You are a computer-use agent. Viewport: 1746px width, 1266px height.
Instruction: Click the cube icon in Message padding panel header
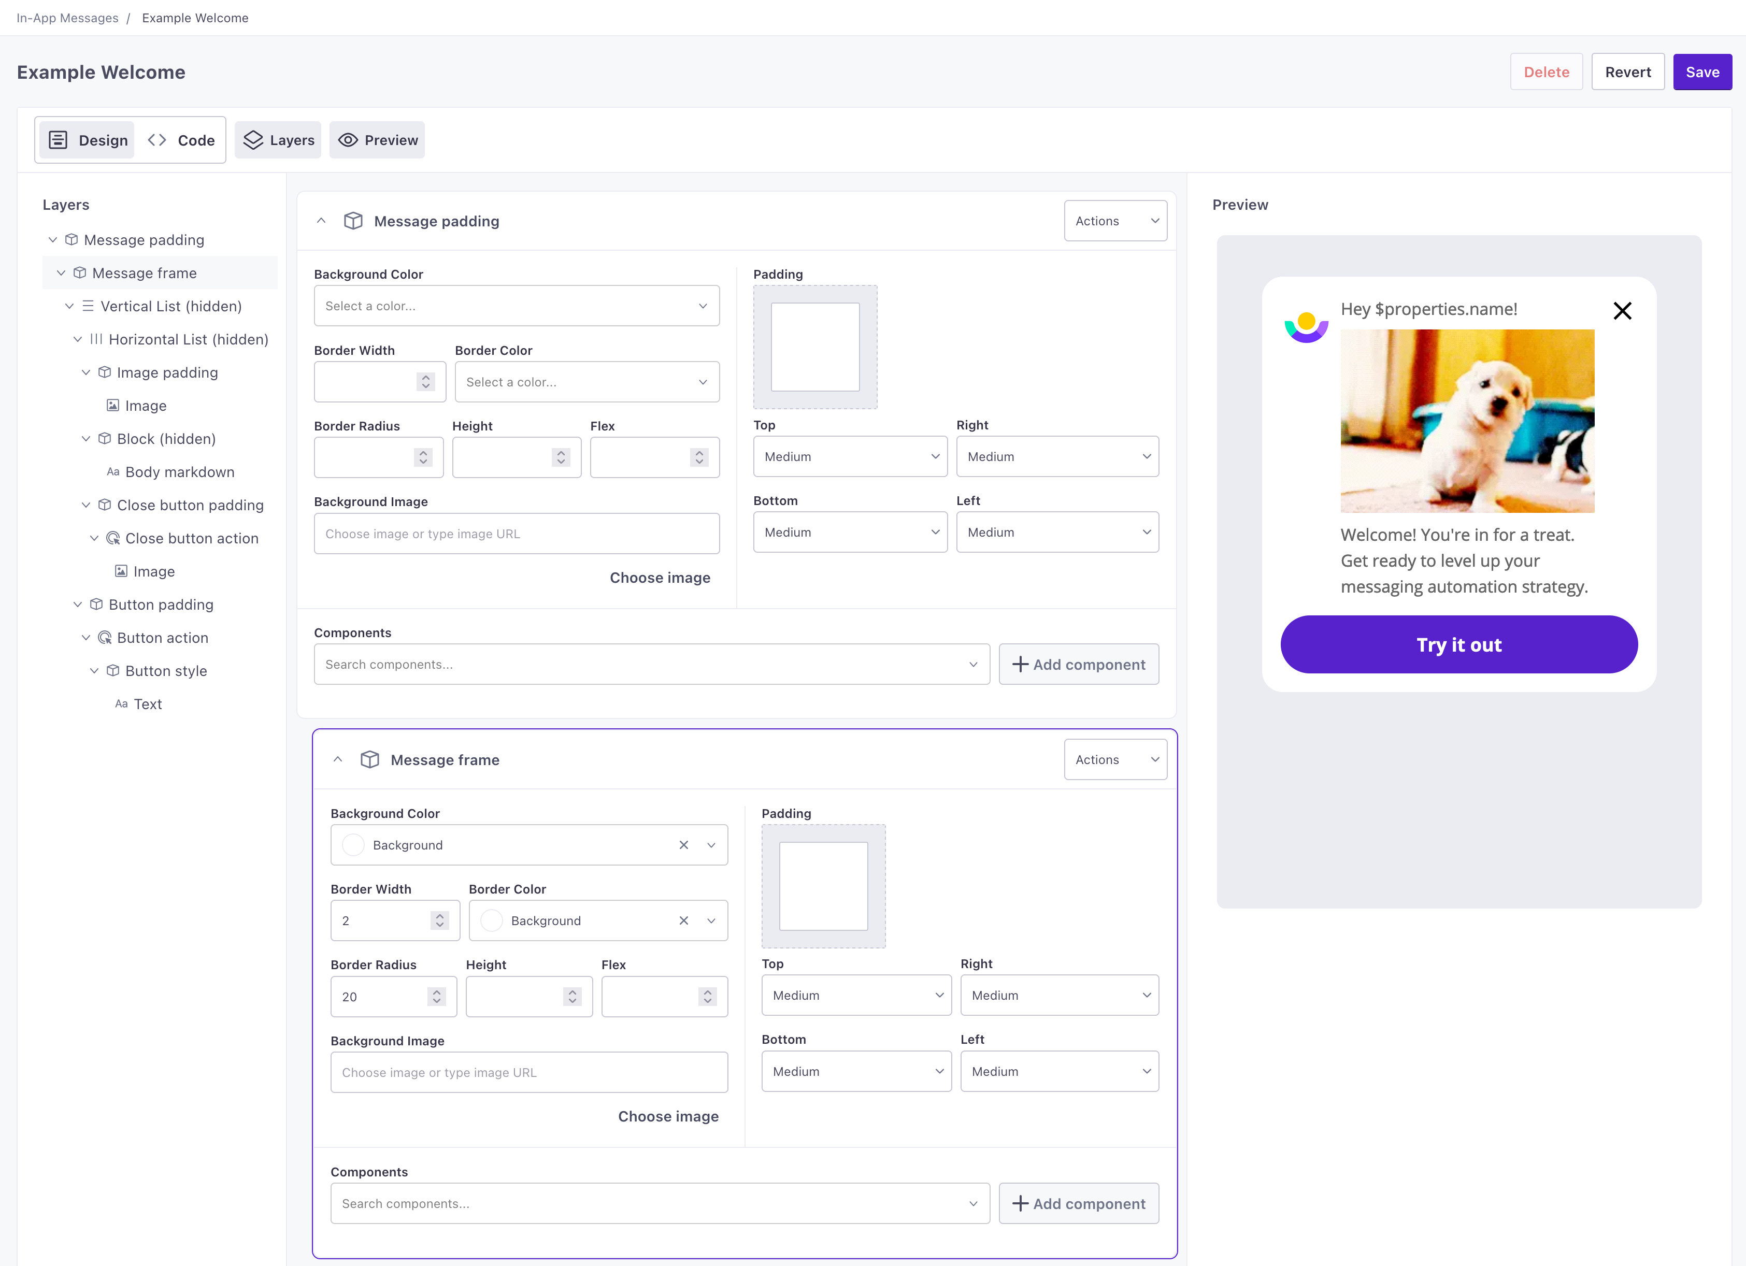click(353, 221)
